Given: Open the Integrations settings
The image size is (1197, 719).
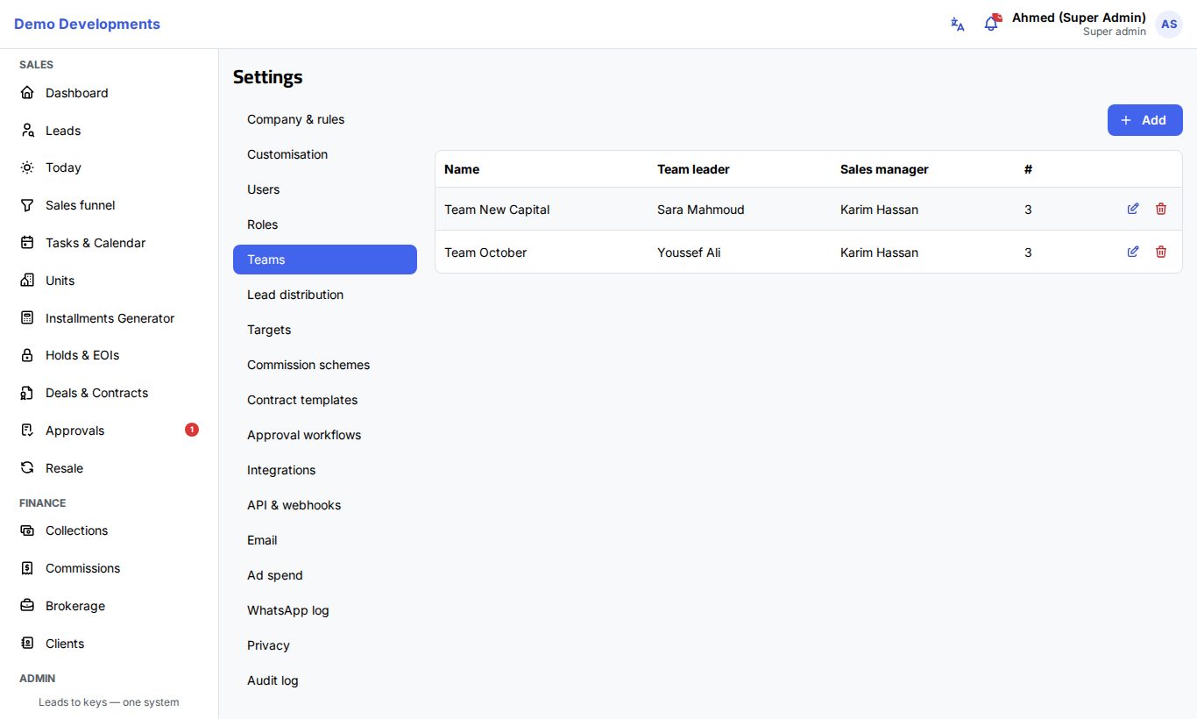Looking at the screenshot, I should pos(325,470).
